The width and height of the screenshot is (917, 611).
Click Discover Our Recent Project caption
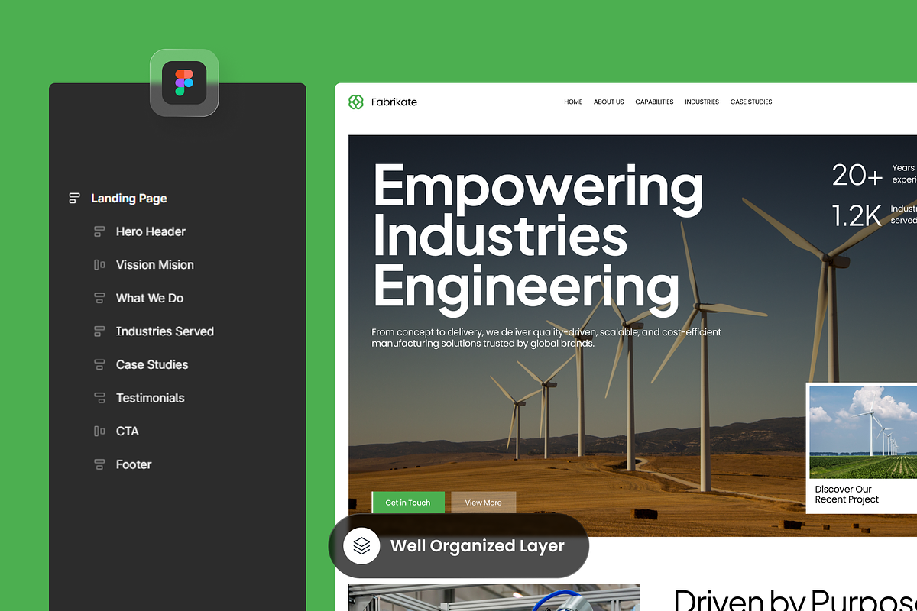pos(847,494)
